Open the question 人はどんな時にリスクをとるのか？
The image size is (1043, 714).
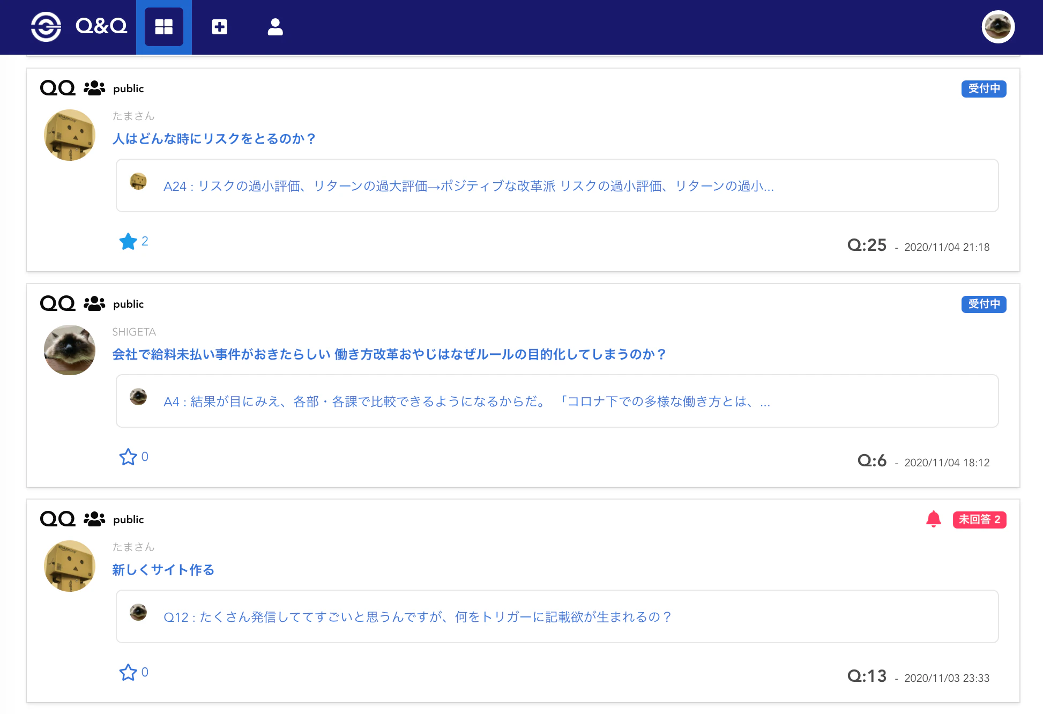[x=214, y=138]
